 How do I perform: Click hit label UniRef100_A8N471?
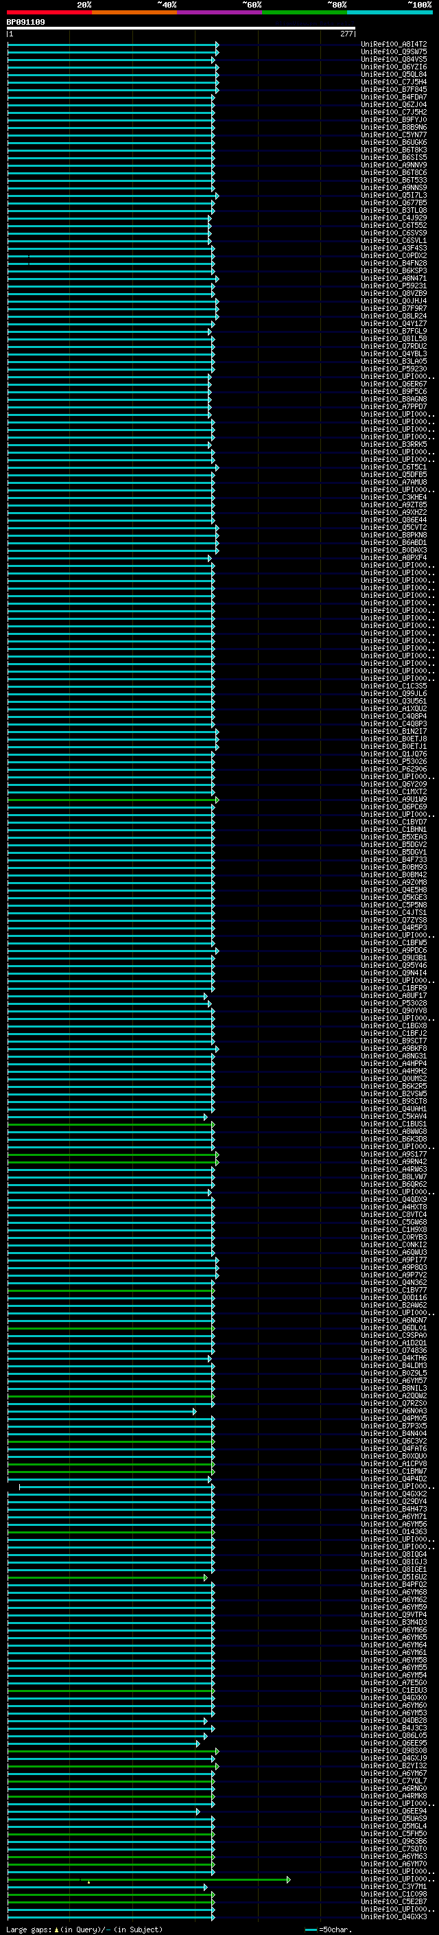click(394, 279)
